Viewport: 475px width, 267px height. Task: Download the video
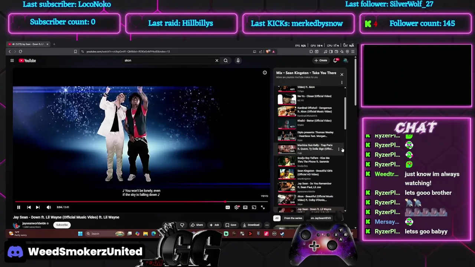pos(251,225)
